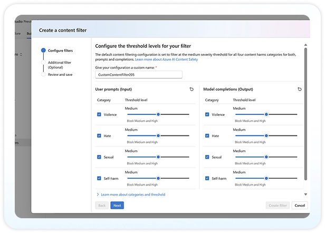Click the input Sexual threshold slider

158,157
